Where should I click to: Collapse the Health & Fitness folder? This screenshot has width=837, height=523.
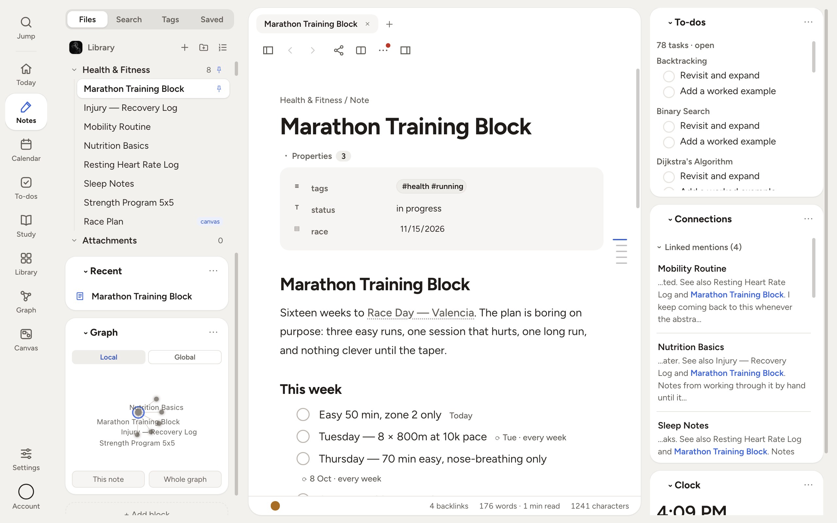pos(74,70)
